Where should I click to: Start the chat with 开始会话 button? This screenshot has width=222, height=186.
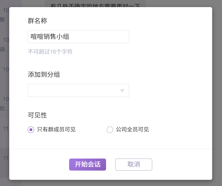click(88, 164)
